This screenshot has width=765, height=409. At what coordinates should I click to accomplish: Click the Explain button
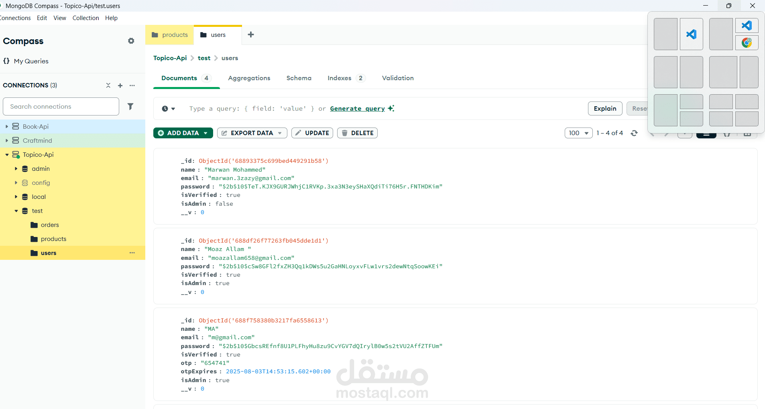[605, 109]
